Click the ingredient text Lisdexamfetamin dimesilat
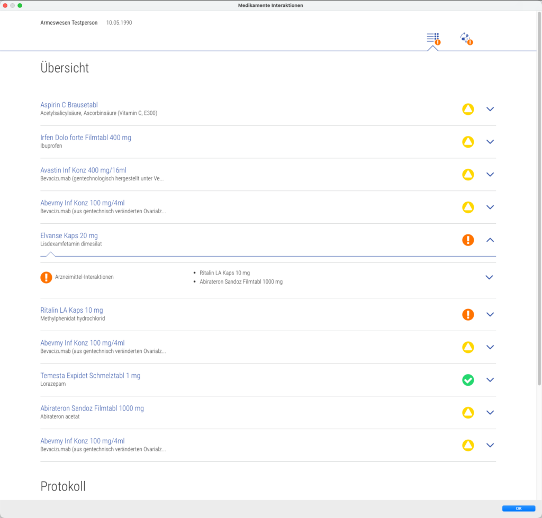 [x=71, y=244]
